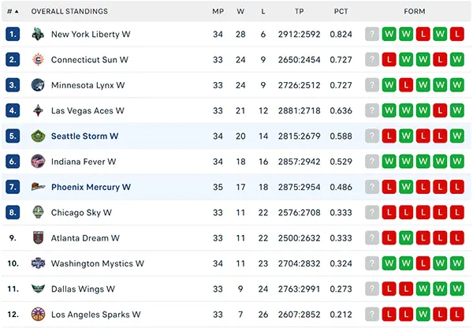The height and width of the screenshot is (328, 473).
Task: Click Indiana Fever's most recent W form badge
Action: 389,162
